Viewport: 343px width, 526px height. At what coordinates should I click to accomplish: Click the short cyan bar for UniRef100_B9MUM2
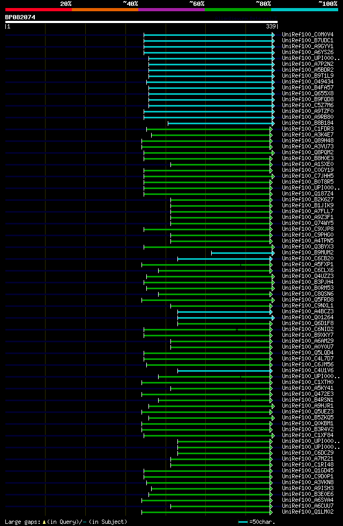(243, 253)
